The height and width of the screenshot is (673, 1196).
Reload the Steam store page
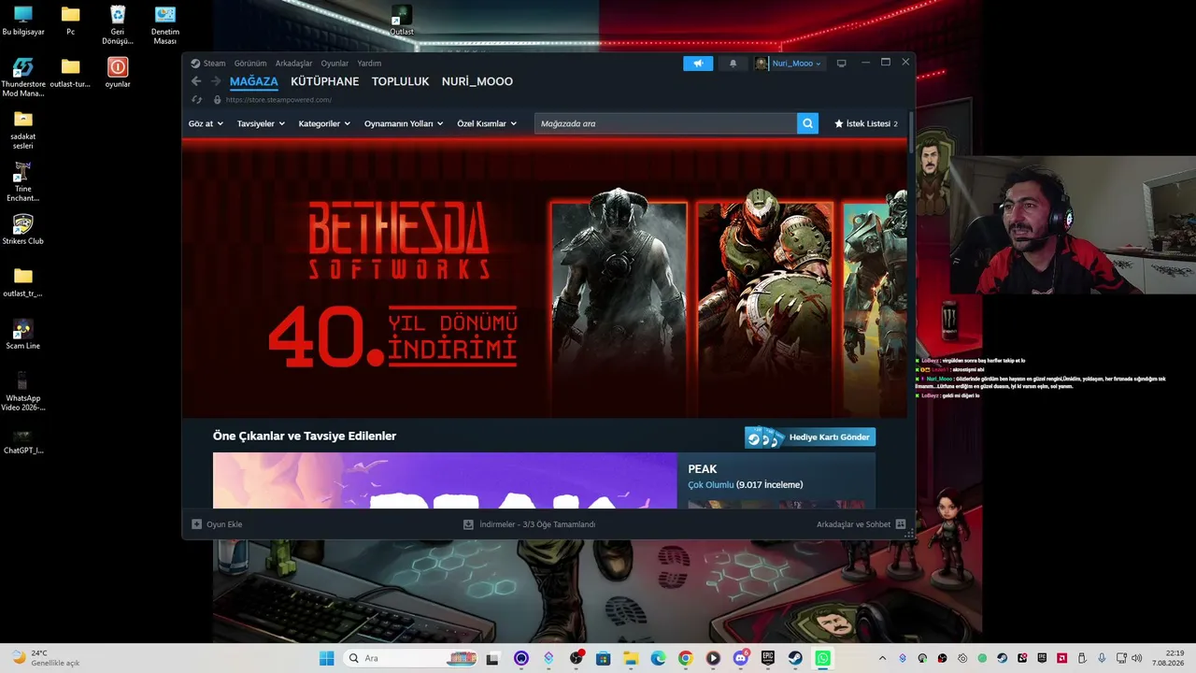pos(196,100)
